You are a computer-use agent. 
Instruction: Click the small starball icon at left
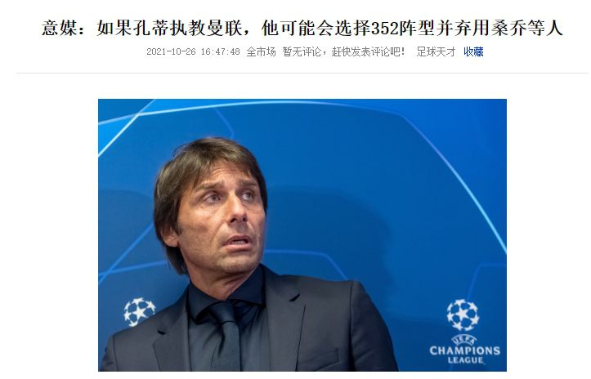140,311
